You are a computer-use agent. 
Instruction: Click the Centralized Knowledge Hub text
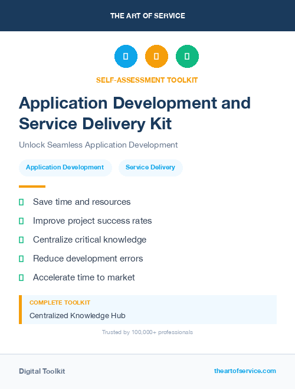pyautogui.click(x=77, y=316)
